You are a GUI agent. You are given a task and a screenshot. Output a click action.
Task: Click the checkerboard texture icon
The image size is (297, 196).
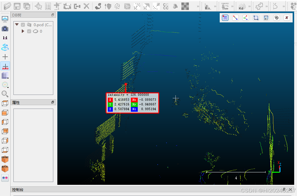[185, 6]
